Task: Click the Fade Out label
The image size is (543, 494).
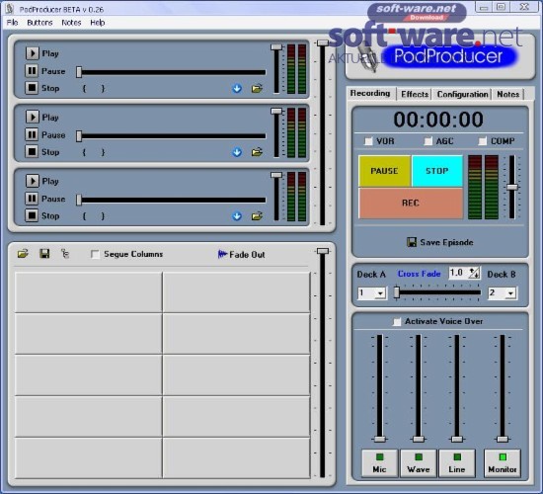Action: pos(247,255)
